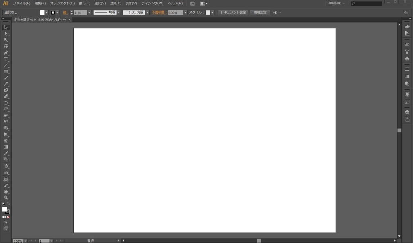Screen dimensions: 413x243
Task: Open the Swatches panel
Action: 407,44
